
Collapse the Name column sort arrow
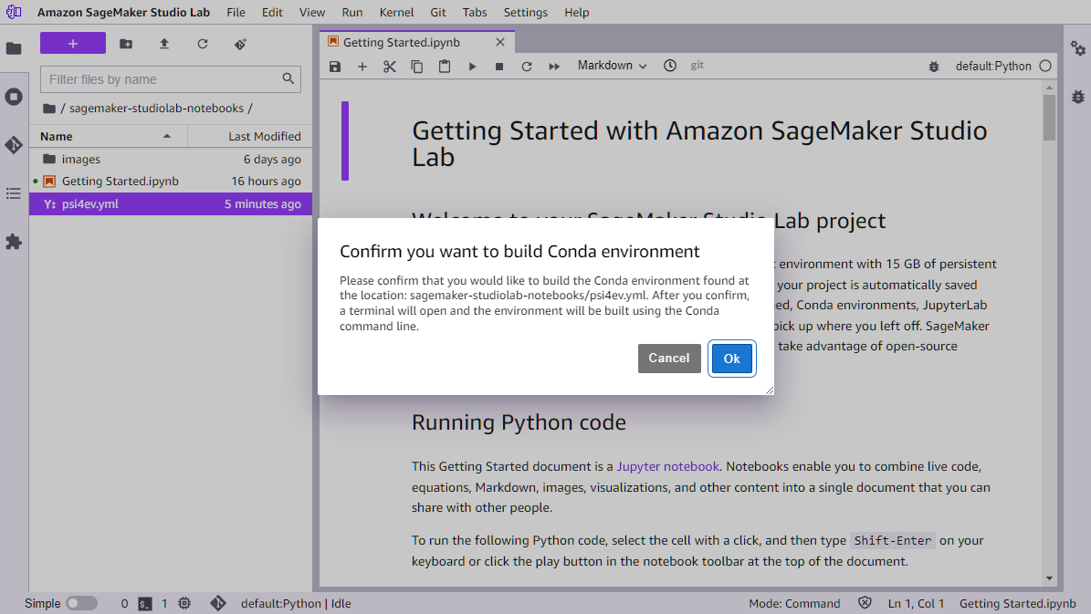tap(166, 135)
